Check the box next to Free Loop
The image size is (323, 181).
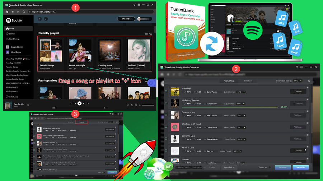tap(166, 92)
